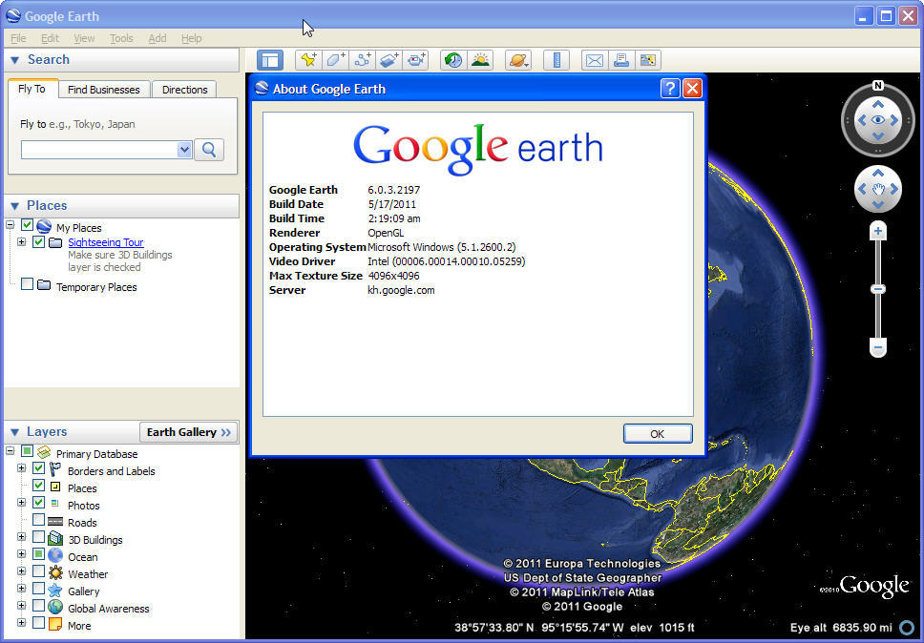Enable the Roads layer checkbox
Screen dimensions: 924x643
[x=38, y=522]
